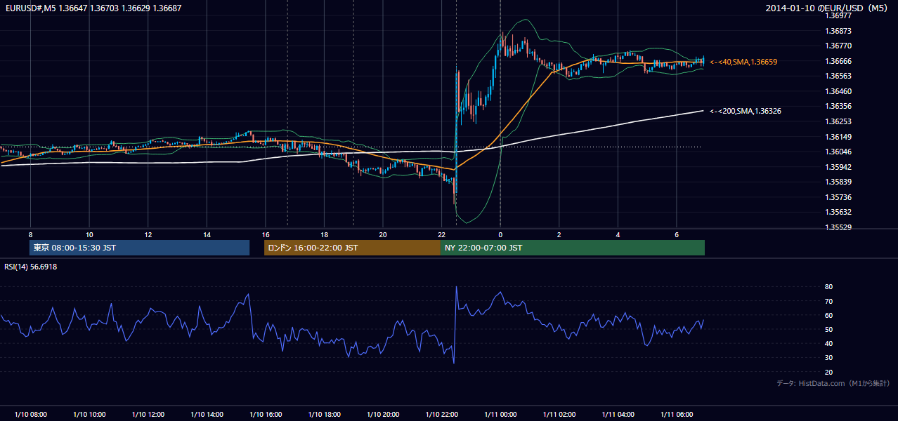Click hour label 16 below the price chart
The image size is (898, 421).
tap(266, 234)
